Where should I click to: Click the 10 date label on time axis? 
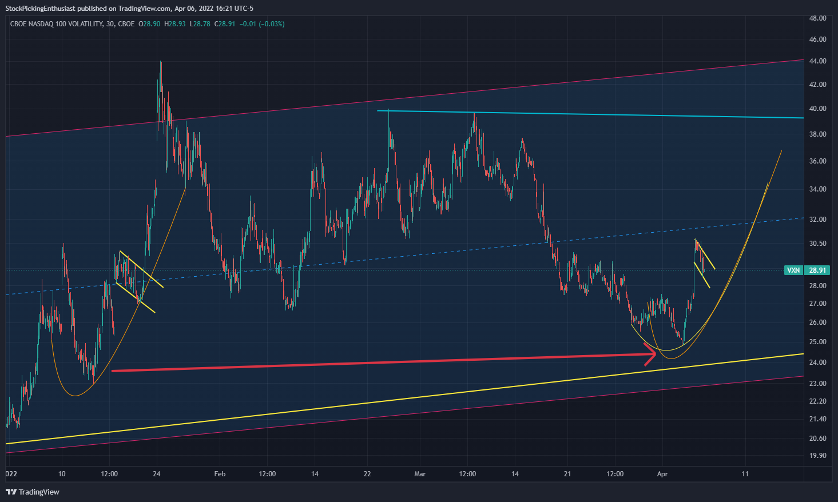[x=62, y=474]
